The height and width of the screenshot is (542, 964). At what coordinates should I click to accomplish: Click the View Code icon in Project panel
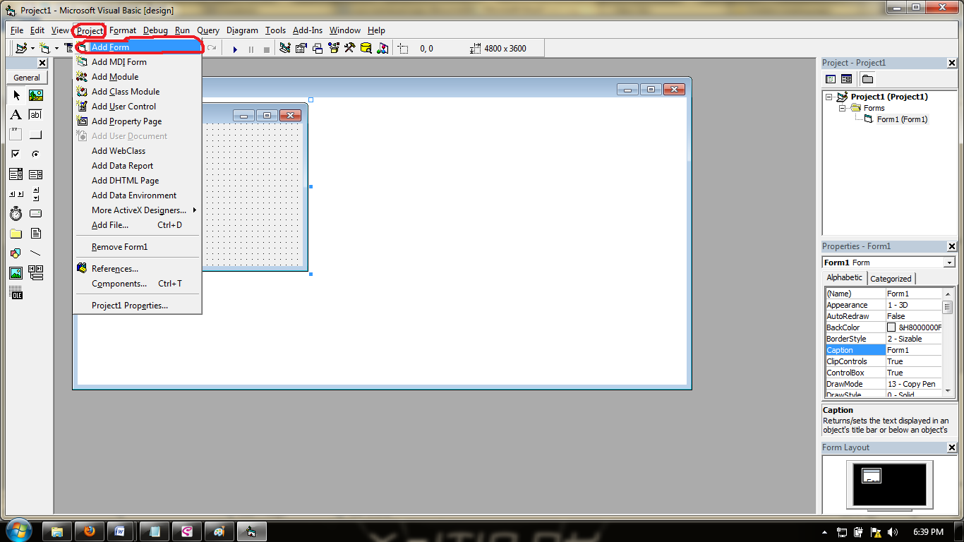coord(831,79)
